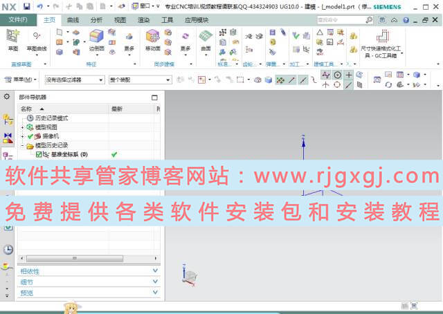
Task: Click the rectangle selection marquee icon
Action: click(240, 80)
